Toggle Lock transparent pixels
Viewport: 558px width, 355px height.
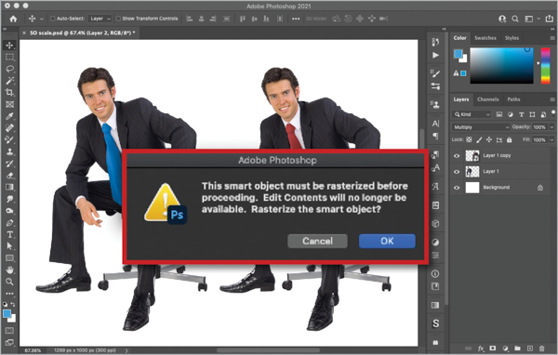coord(469,139)
